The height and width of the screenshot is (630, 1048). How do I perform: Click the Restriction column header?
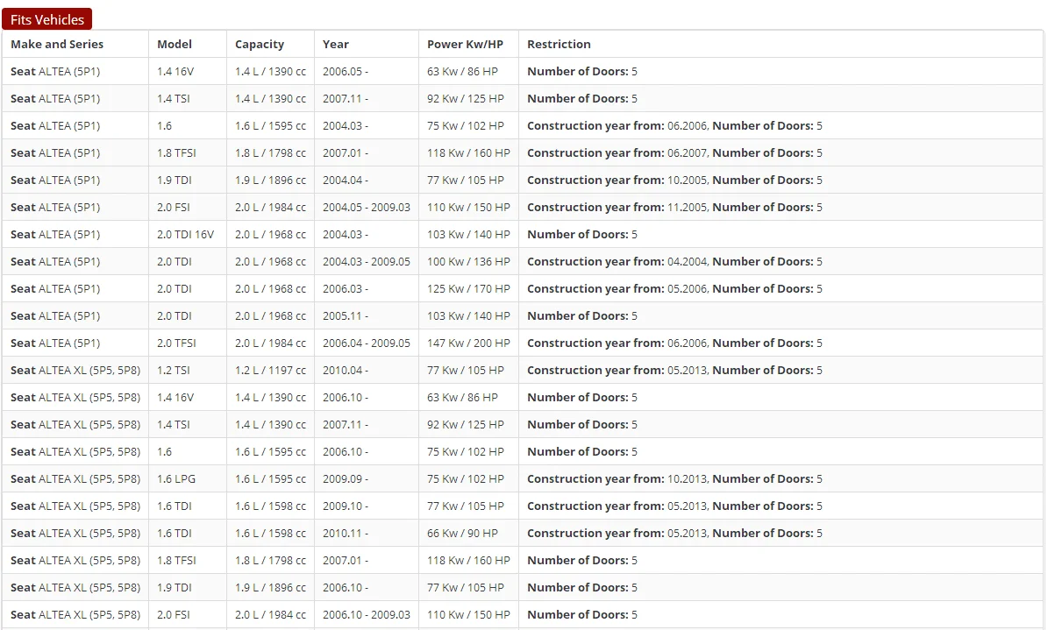click(559, 44)
